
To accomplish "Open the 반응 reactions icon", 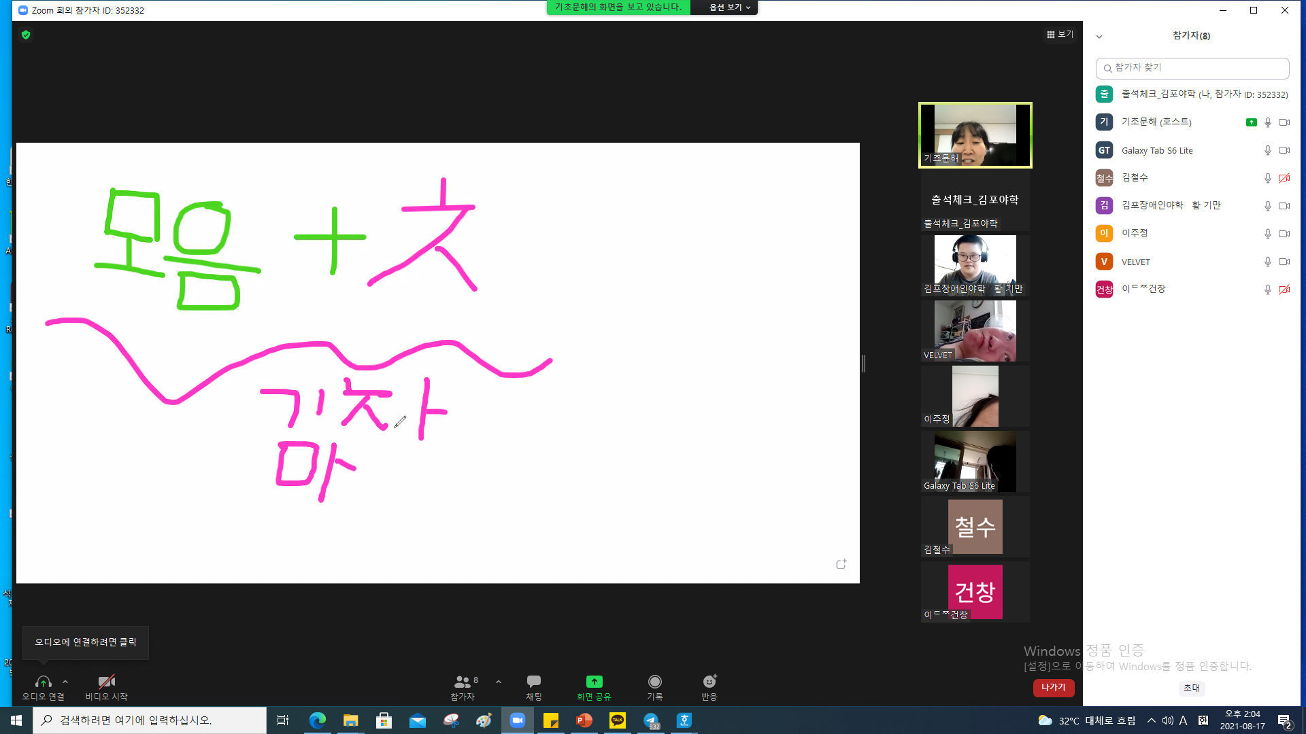I will [709, 681].
